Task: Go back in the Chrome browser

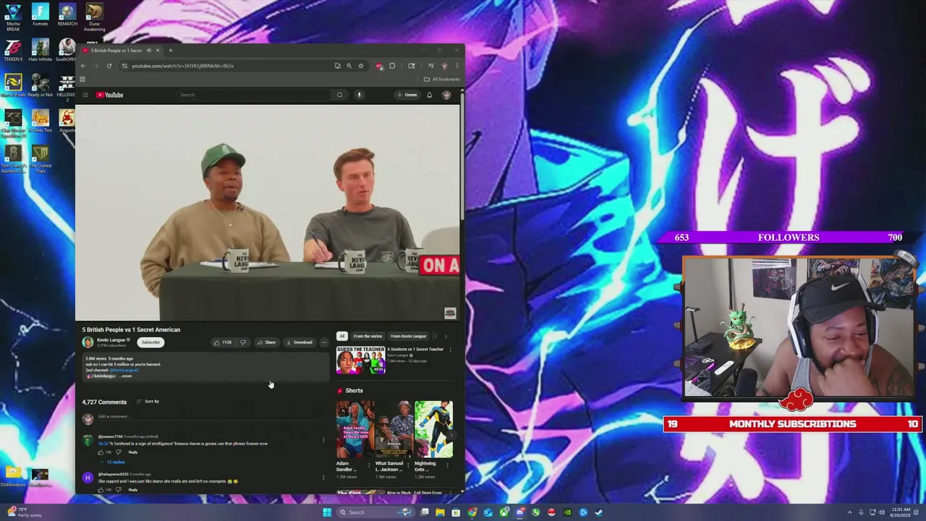Action: coord(83,66)
